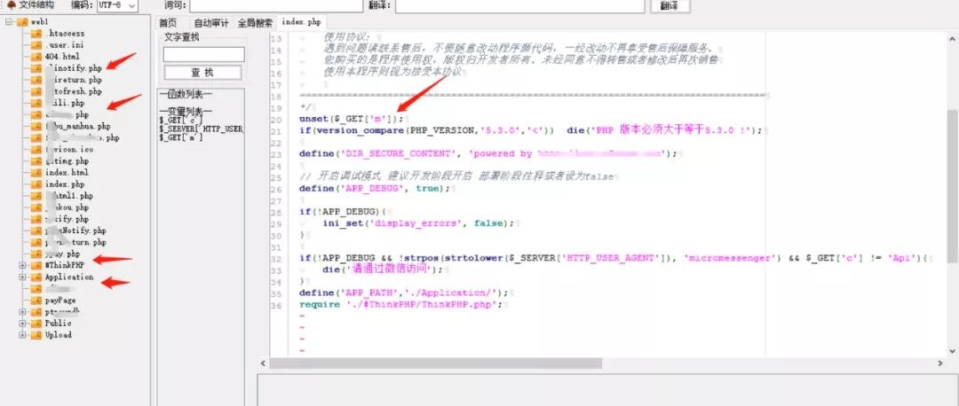Screen dimensions: 959x406
Task: Select the Public folder label
Action: coord(58,324)
